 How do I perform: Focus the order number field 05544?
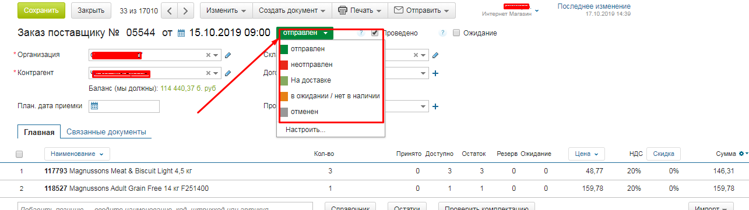tap(140, 33)
